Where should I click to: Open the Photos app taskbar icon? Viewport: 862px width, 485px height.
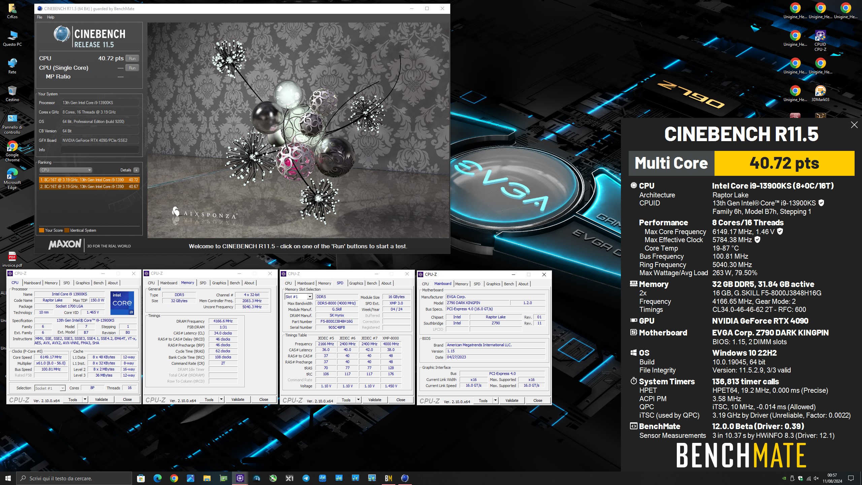tap(190, 478)
